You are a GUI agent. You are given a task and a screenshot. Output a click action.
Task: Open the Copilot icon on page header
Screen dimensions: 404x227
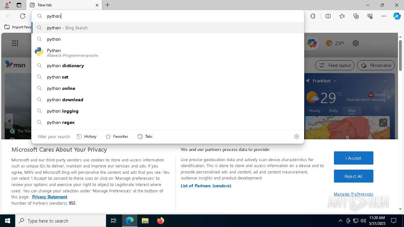(x=312, y=43)
